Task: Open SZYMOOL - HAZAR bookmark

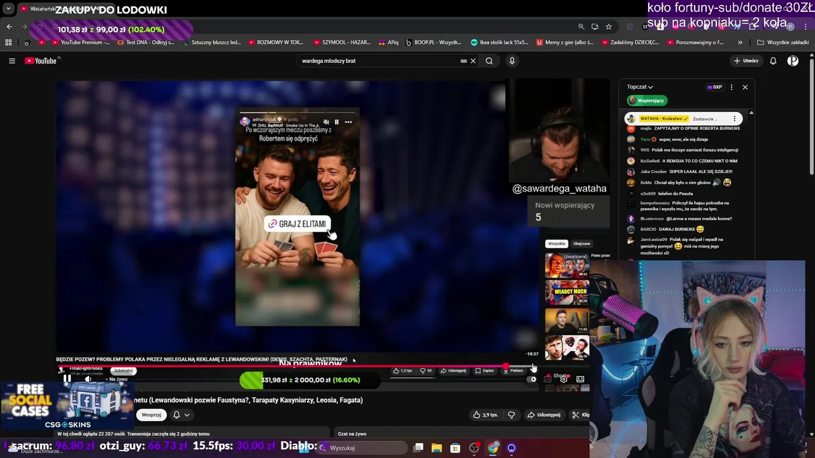Action: pos(341,43)
